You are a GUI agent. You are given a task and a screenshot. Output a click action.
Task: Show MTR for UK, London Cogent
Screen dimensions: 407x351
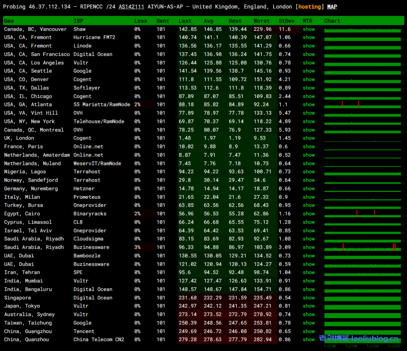click(308, 138)
